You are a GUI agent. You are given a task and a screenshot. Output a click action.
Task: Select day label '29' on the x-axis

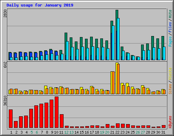pyautogui.click(x=153, y=132)
